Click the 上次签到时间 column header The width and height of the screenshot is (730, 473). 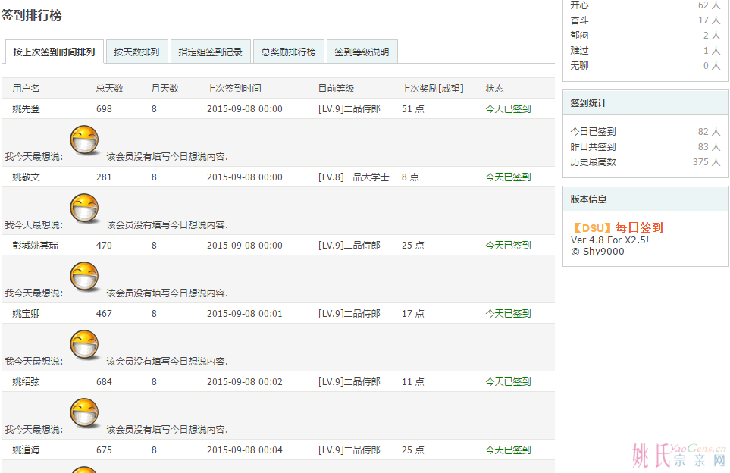click(234, 89)
